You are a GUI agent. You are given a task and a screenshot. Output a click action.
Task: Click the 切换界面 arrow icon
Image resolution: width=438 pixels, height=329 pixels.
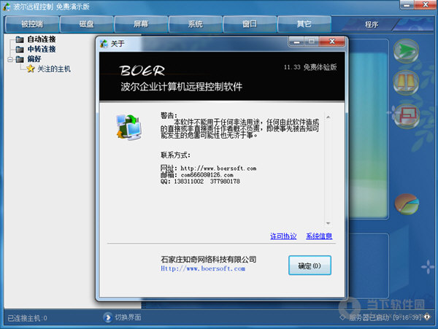pos(107,317)
